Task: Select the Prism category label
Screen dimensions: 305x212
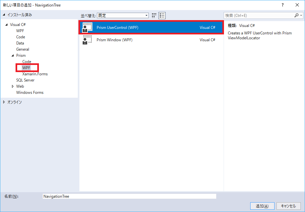Action: [21, 56]
